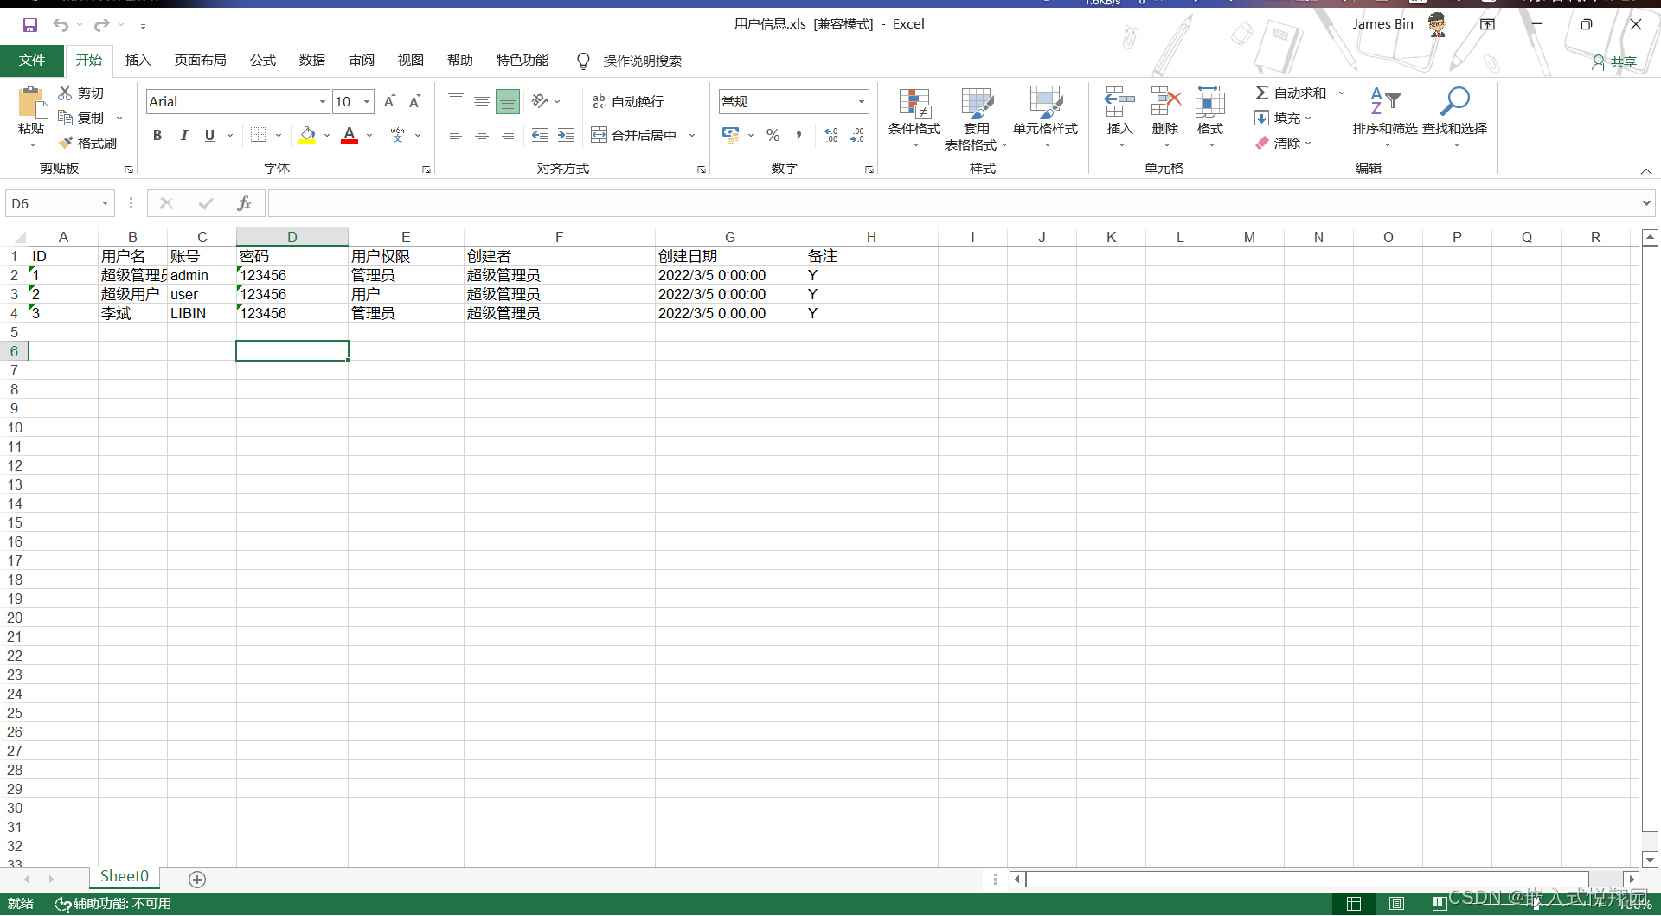The image size is (1661, 916).
Task: Apply italic formatting
Action: (x=183, y=135)
